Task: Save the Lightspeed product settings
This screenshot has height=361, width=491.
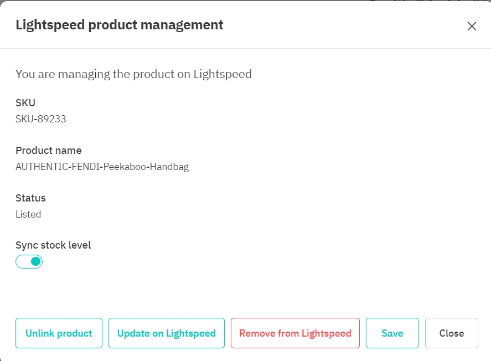Action: (x=392, y=333)
